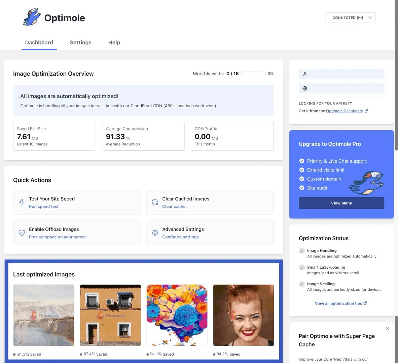The width and height of the screenshot is (398, 363).
Task: Click the Optimole bird logo
Action: point(32,17)
